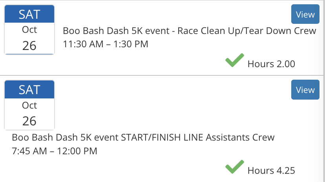Click Oct on the Clean Up Crew date
This screenshot has width=325, height=182.
[x=29, y=30]
